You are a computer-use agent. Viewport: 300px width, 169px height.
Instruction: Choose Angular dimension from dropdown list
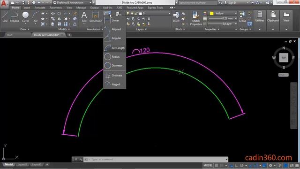pyautogui.click(x=114, y=38)
